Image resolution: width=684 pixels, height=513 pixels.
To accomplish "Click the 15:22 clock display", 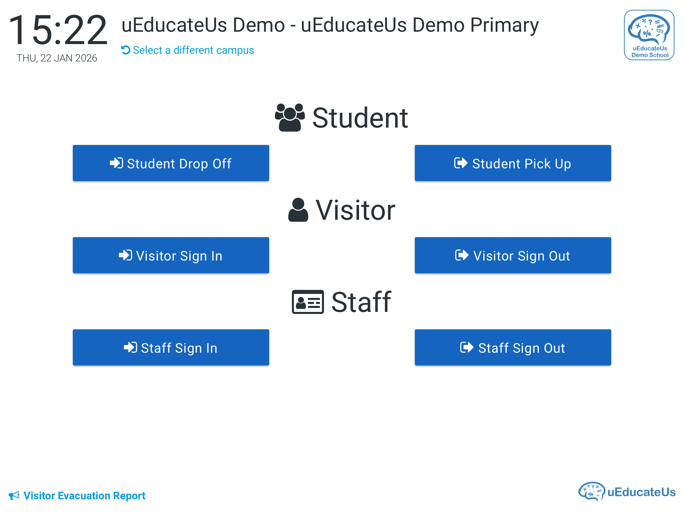I will [58, 30].
